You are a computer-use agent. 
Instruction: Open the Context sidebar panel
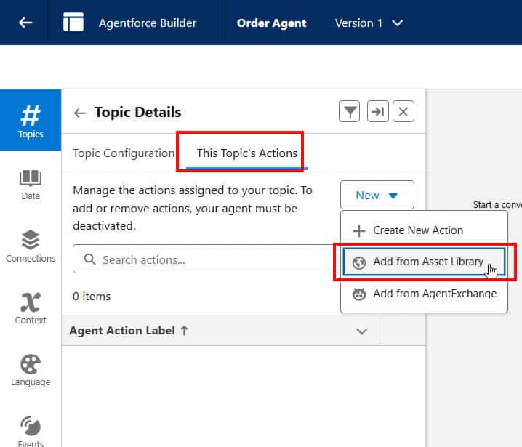coord(31,309)
